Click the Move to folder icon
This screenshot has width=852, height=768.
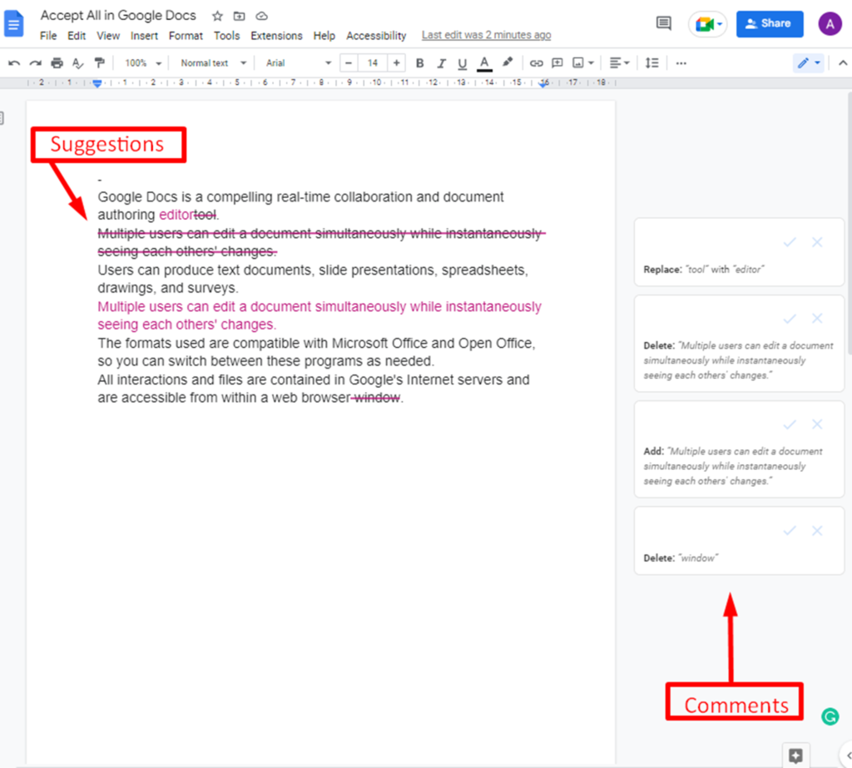pos(239,17)
